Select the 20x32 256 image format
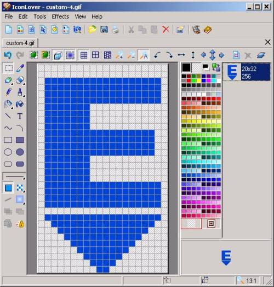Image resolution: width=274 pixels, height=287 pixels. coord(247,72)
